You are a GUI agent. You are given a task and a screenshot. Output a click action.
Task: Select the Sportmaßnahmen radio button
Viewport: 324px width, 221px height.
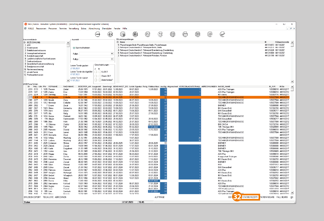pos(74,48)
